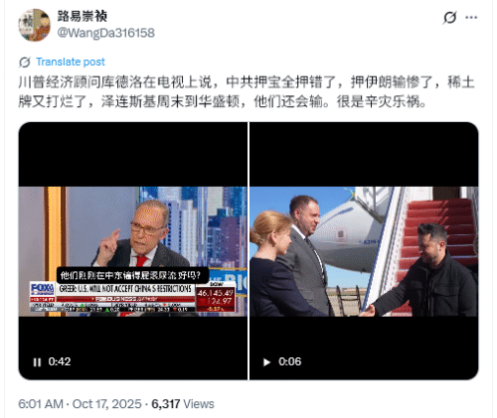Open the profile avatar of 路易崇祯
Screen dimensions: 497x418
pyautogui.click(x=35, y=25)
